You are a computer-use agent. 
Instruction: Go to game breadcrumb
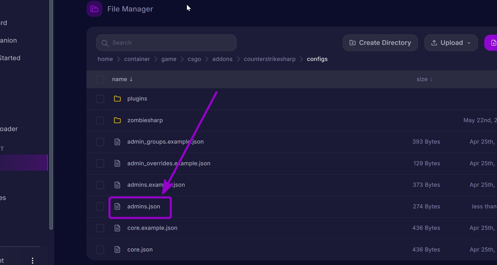click(x=169, y=59)
